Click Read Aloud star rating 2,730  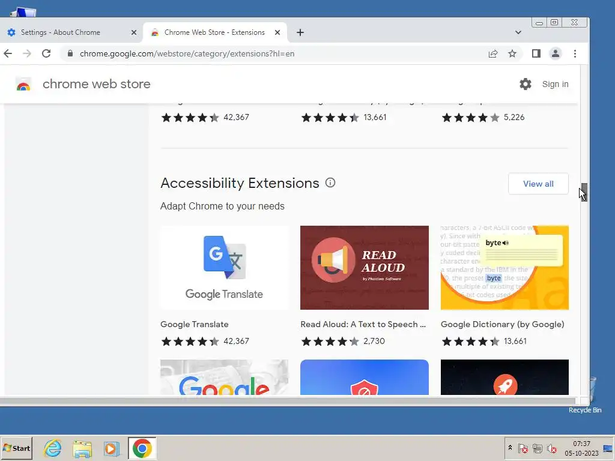pos(343,341)
